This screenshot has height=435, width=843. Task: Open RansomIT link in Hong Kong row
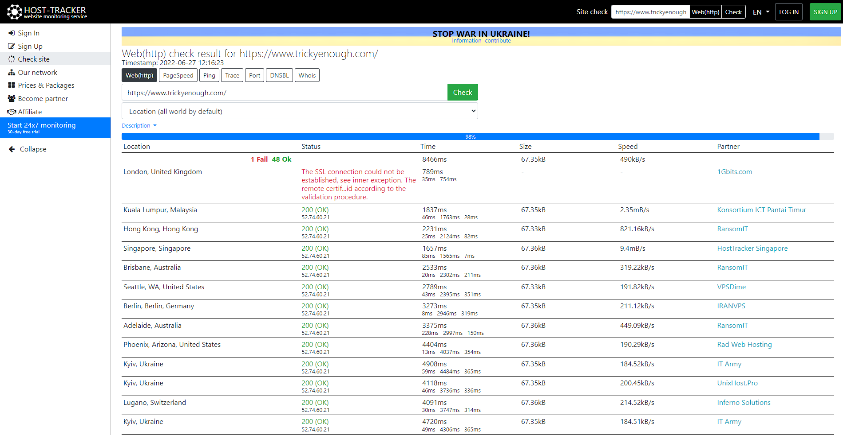click(732, 229)
